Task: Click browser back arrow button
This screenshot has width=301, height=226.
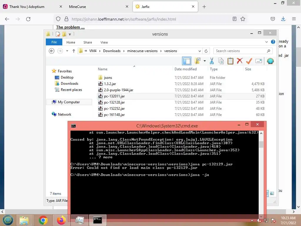Action: pyautogui.click(x=7, y=19)
